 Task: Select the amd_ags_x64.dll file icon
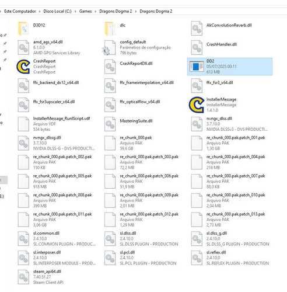pos(23,47)
